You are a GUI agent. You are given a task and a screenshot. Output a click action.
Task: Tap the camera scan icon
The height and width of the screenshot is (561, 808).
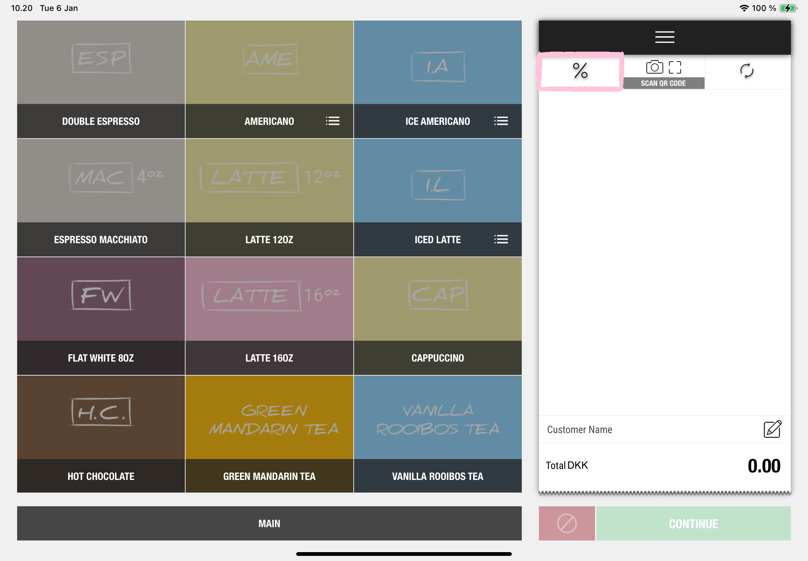click(x=654, y=67)
